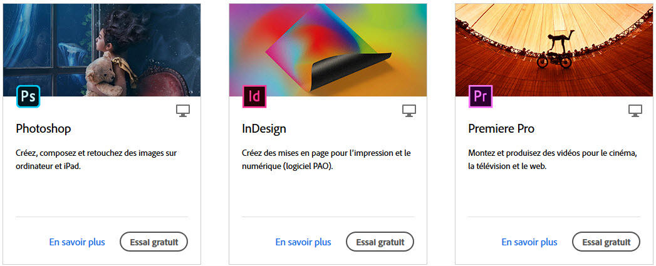Start Premiere Pro Essai gratuit

tap(607, 242)
